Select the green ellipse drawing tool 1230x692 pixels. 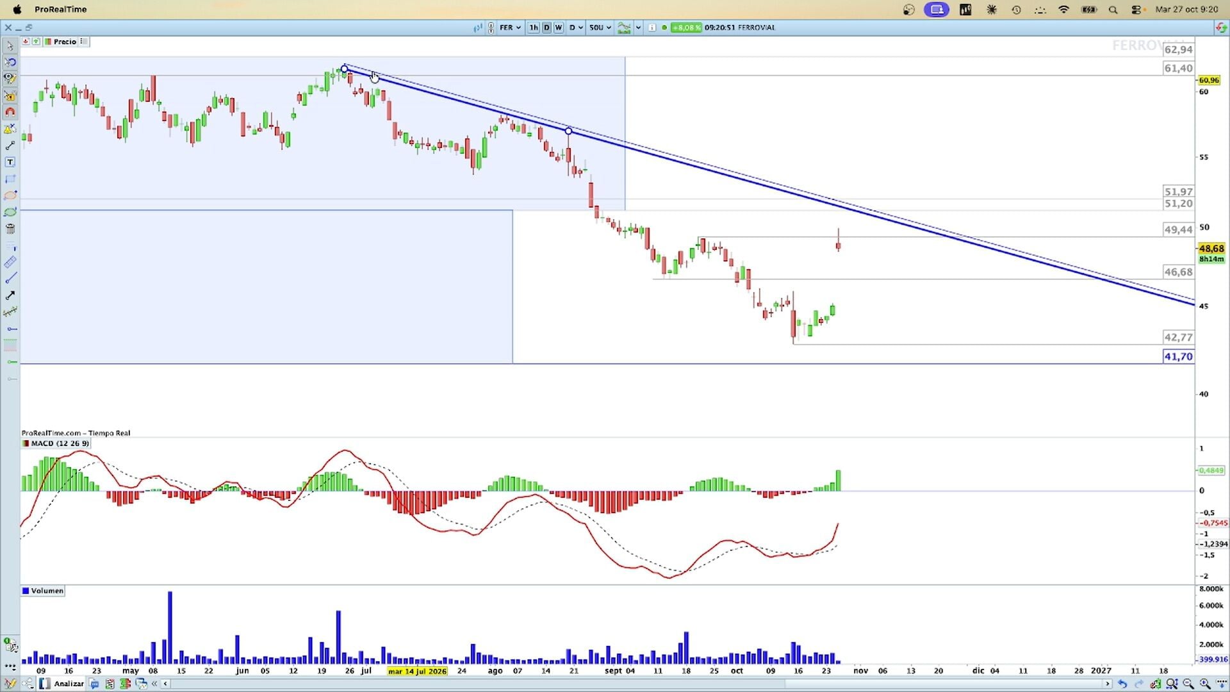[x=10, y=212]
